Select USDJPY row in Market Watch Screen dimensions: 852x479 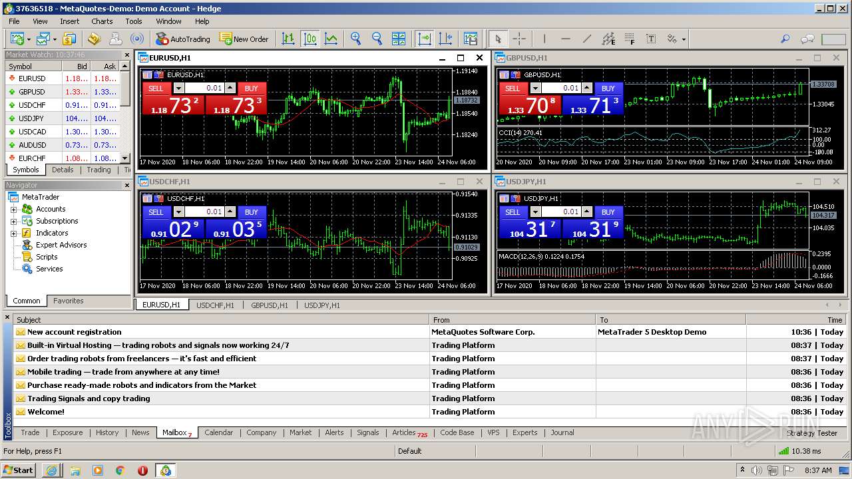(63, 118)
